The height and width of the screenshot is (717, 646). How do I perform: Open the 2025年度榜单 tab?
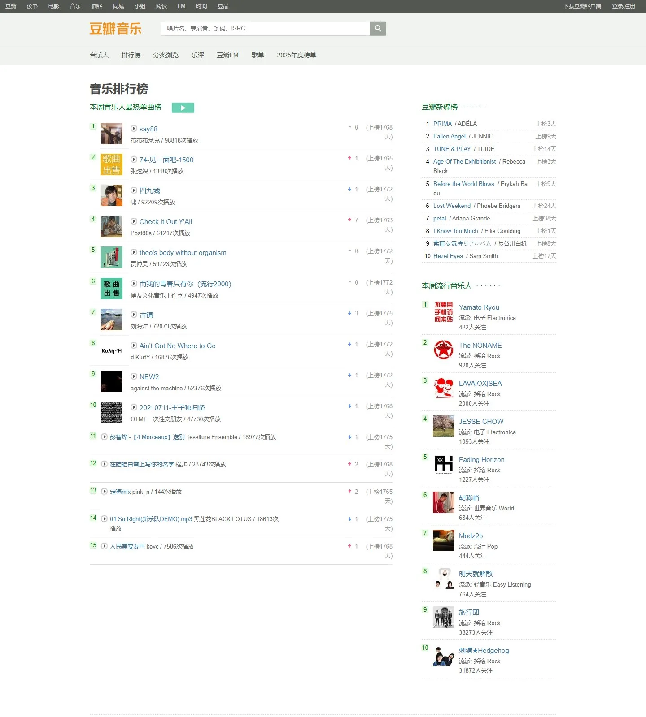click(297, 55)
